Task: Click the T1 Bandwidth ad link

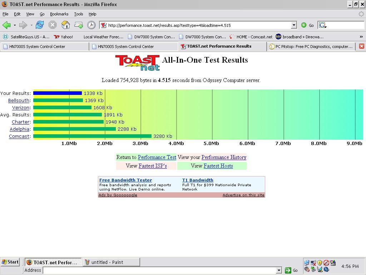Action: click(198, 180)
